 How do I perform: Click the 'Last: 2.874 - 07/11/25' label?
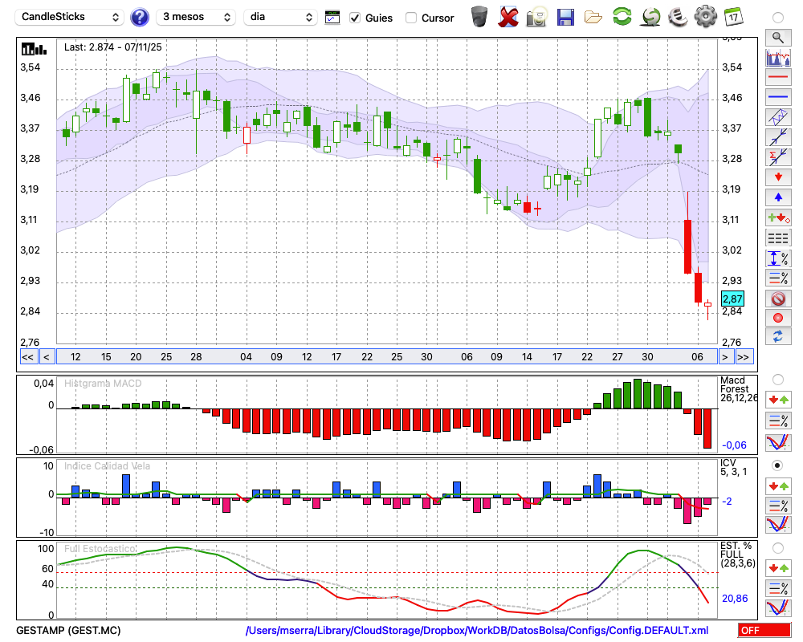pyautogui.click(x=112, y=47)
